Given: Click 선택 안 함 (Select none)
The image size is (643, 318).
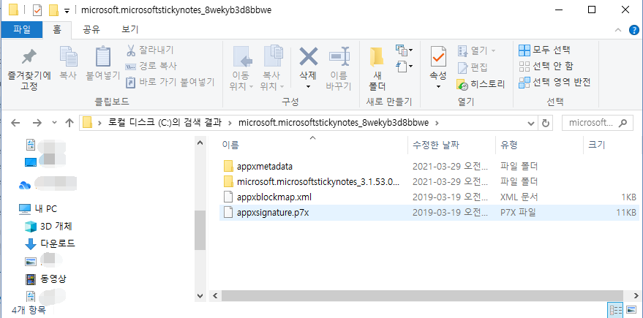Looking at the screenshot, I should 546,66.
